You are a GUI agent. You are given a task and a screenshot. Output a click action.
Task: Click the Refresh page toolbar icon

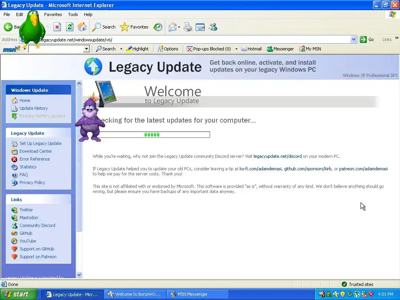(x=70, y=27)
